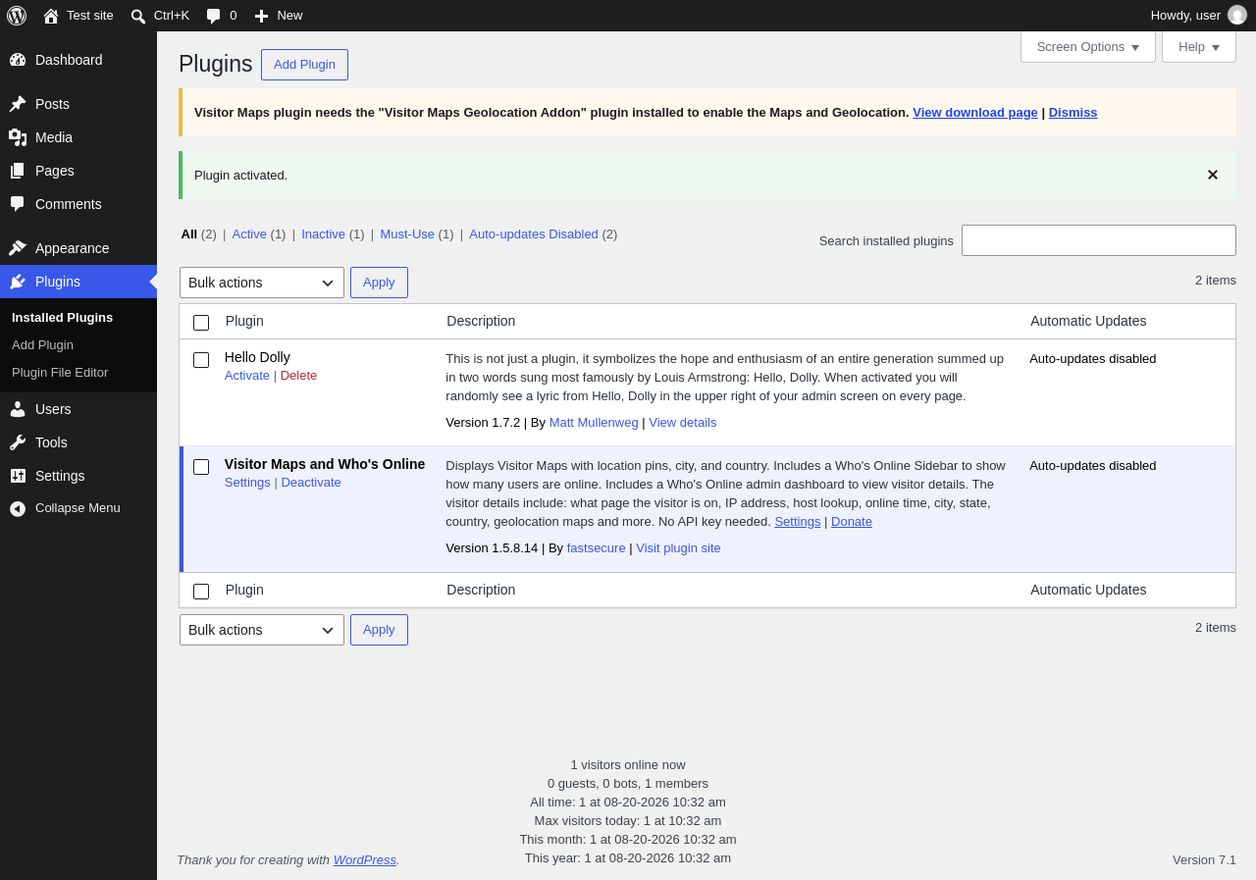This screenshot has height=880, width=1256.
Task: Tick the select-all checkbox in table header
Action: (201, 323)
